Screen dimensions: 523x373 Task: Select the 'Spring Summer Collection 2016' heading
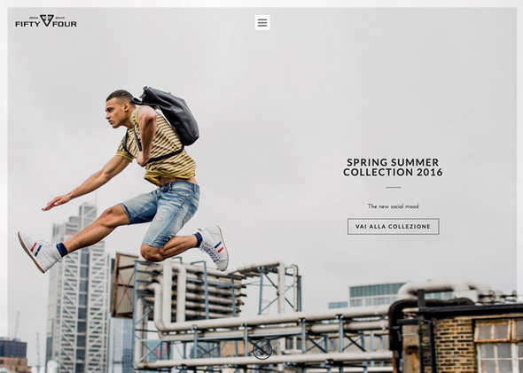click(393, 167)
